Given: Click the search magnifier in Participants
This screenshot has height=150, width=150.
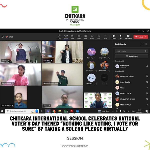Looking at the screenshot, I should [146, 51].
